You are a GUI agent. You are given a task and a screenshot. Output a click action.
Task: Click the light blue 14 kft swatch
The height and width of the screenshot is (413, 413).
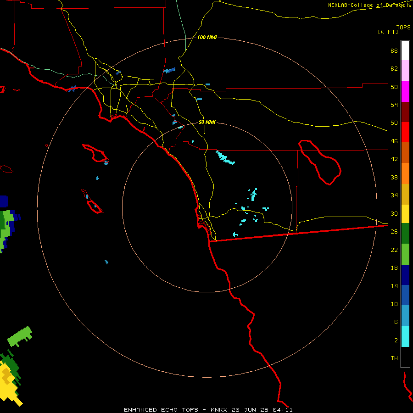point(405,316)
